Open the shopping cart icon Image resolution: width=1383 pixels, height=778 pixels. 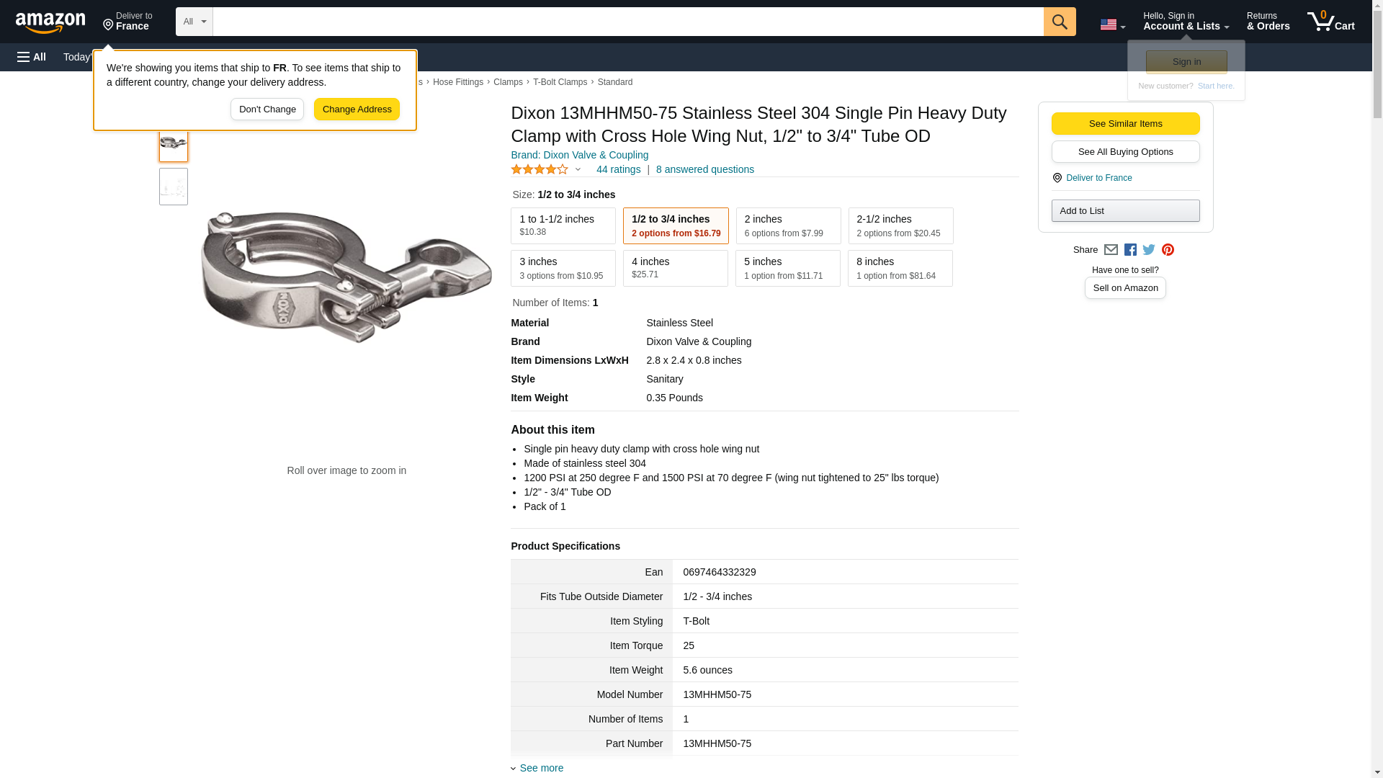pos(1330,22)
